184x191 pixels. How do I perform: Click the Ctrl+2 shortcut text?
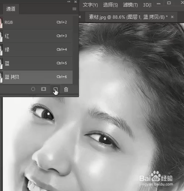(62, 22)
